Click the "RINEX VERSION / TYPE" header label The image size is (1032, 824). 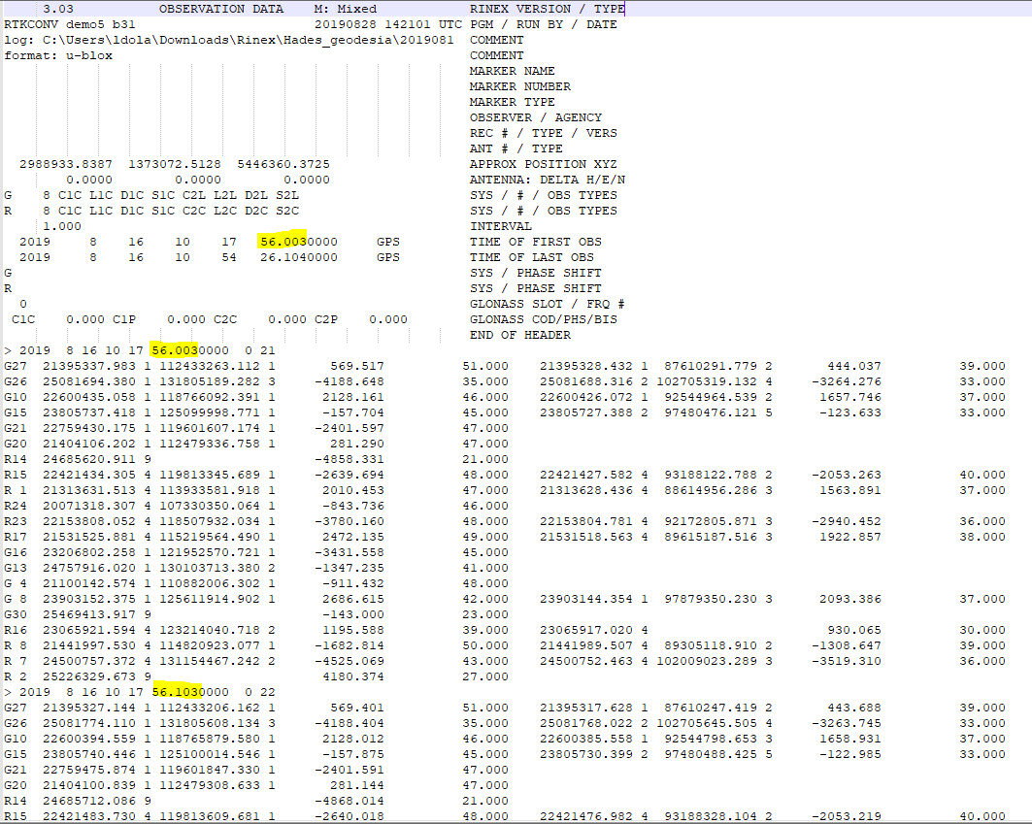(x=547, y=9)
